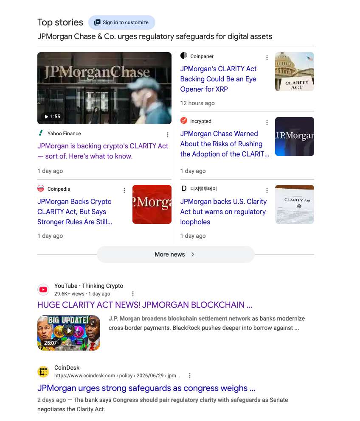The image size is (360, 421).
Task: Open YouTube result three-dot menu
Action: tap(133, 294)
